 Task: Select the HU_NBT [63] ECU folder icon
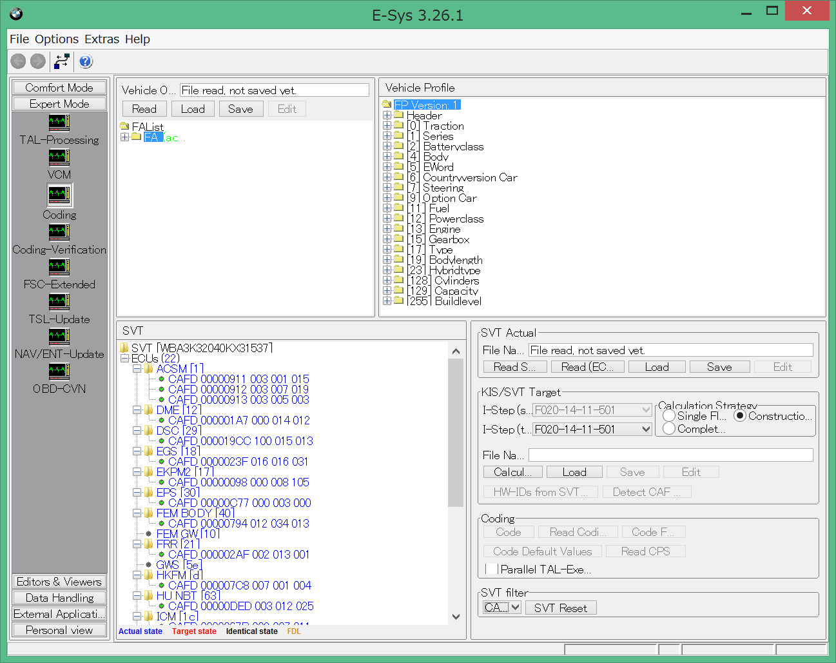[x=149, y=595]
